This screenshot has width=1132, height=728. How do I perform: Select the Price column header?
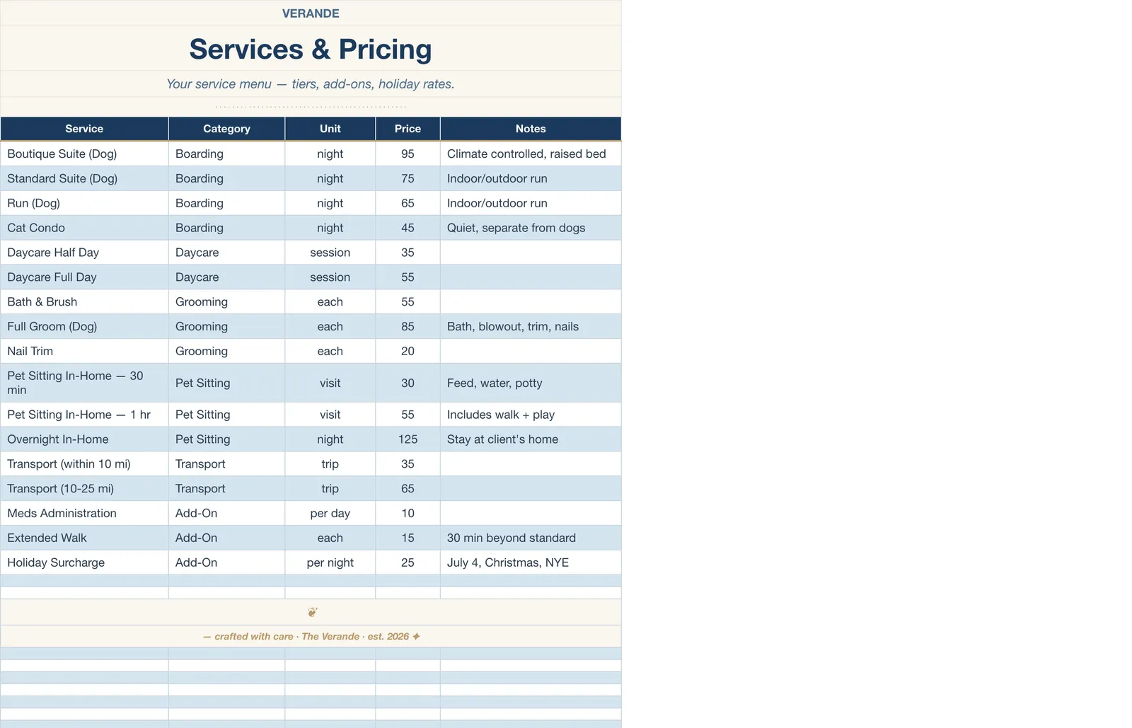(x=408, y=129)
